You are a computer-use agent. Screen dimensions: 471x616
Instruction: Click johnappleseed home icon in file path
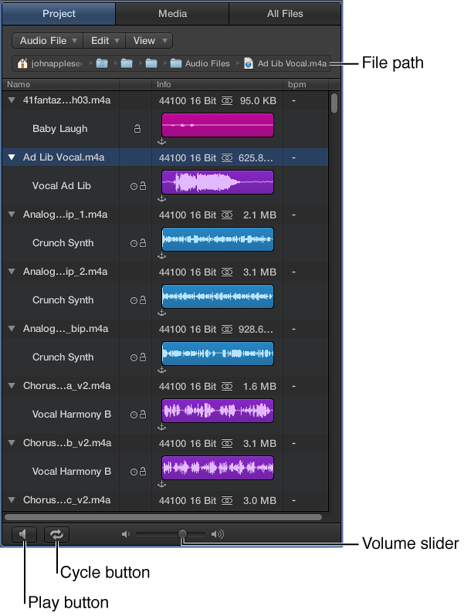pos(22,63)
